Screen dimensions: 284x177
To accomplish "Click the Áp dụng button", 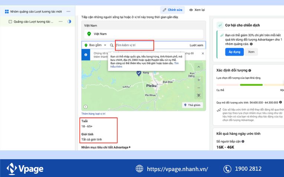I will coord(234,52).
